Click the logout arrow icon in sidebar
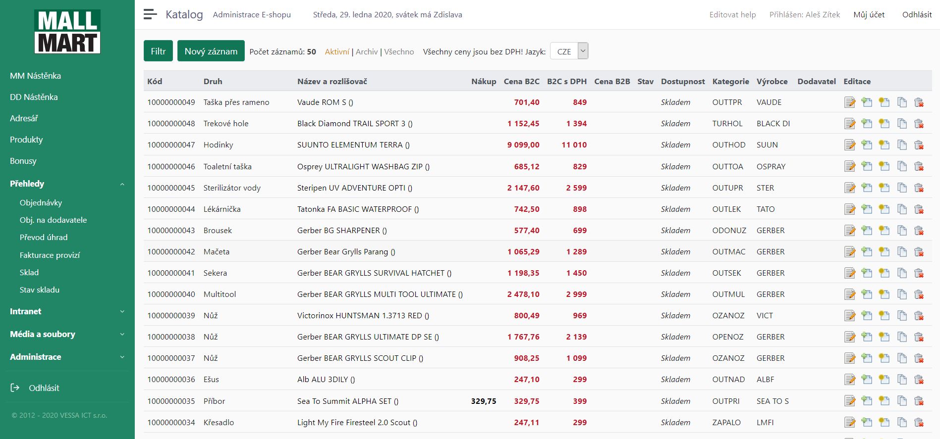Viewport: 940px width, 439px height. (x=15, y=388)
